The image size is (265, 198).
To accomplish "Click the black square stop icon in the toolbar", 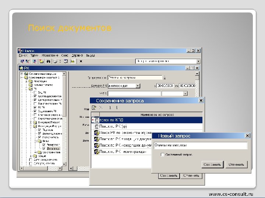I will (81, 61).
